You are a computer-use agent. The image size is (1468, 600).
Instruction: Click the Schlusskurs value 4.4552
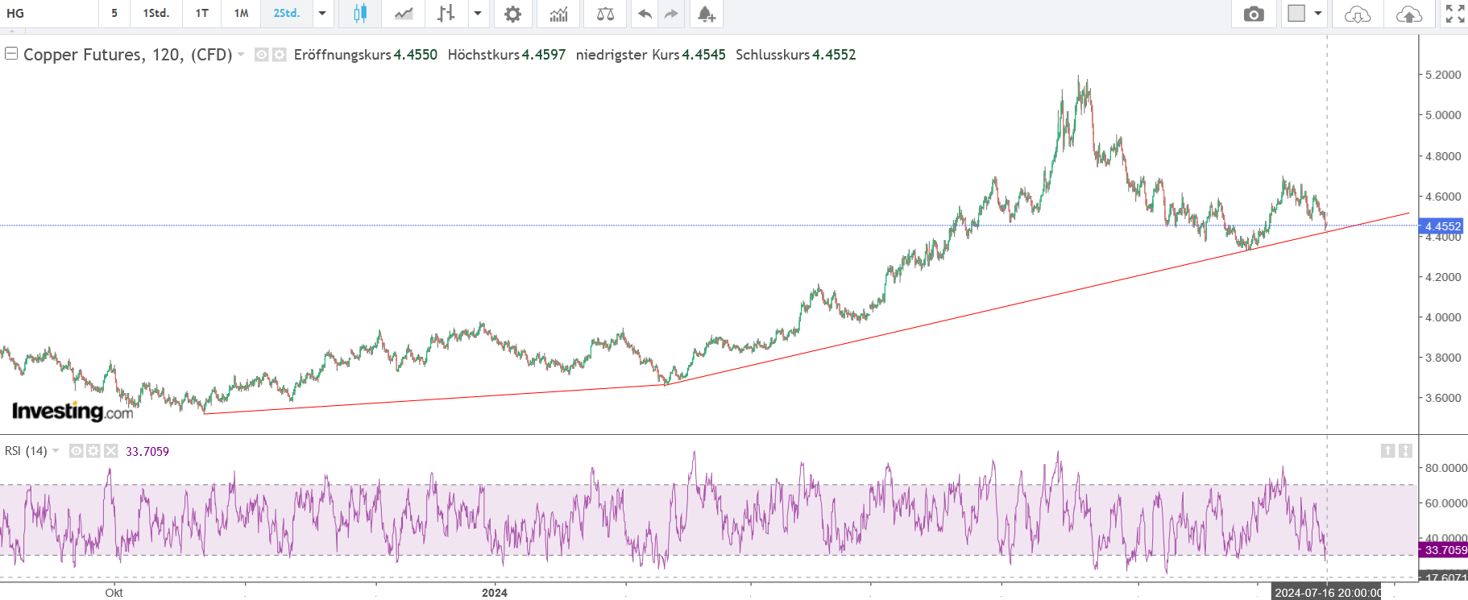click(x=834, y=55)
